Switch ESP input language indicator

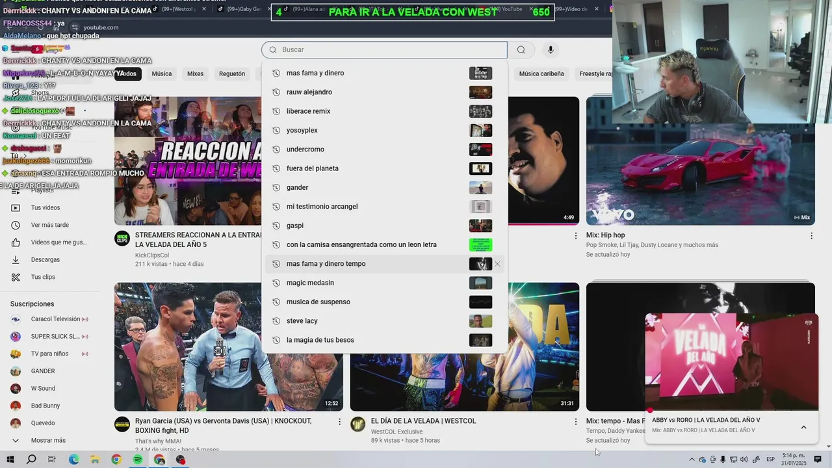coord(770,460)
